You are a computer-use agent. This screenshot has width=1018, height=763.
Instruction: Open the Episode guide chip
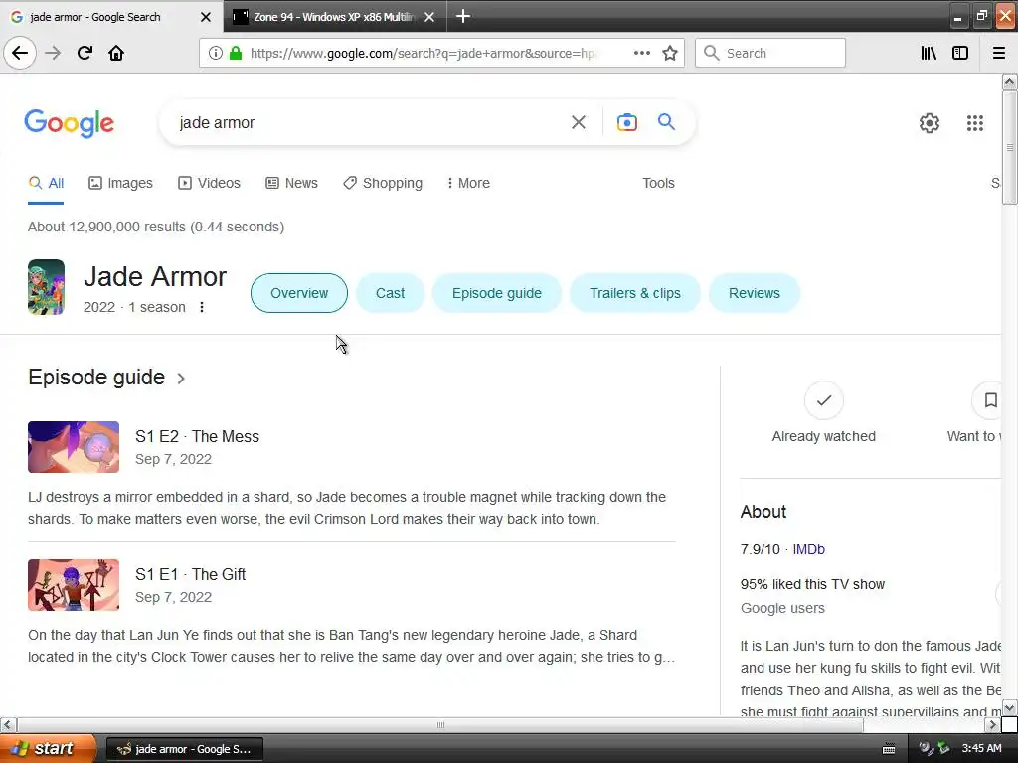(497, 293)
